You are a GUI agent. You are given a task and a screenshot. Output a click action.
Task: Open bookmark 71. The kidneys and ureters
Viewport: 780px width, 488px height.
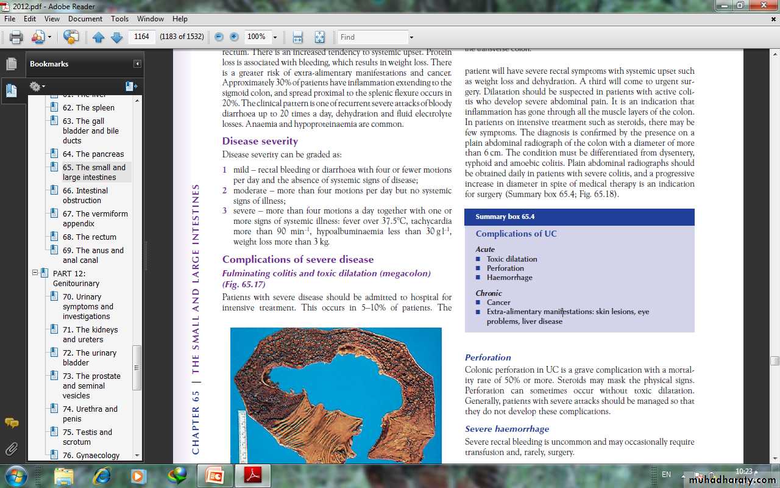[x=90, y=334]
